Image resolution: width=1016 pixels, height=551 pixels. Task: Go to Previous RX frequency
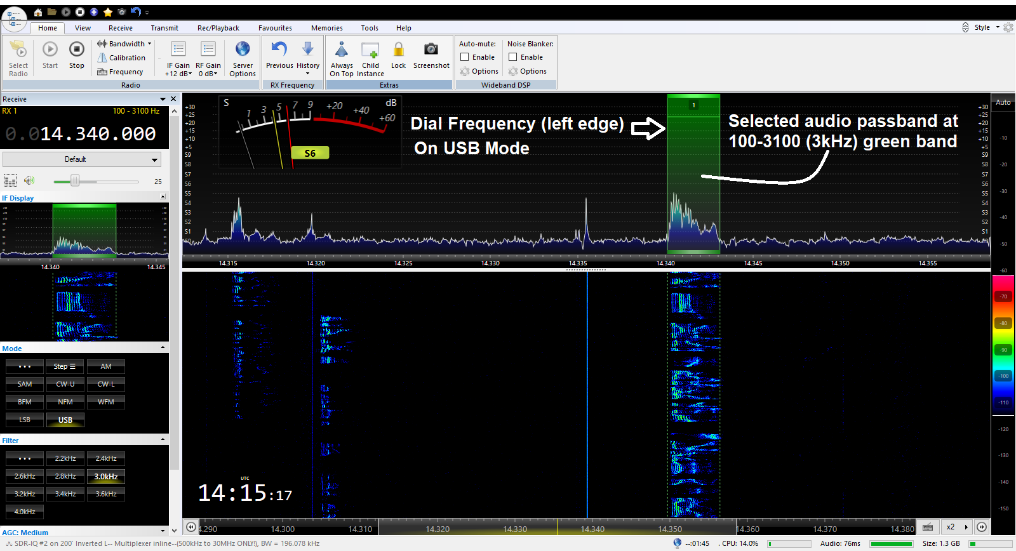279,50
